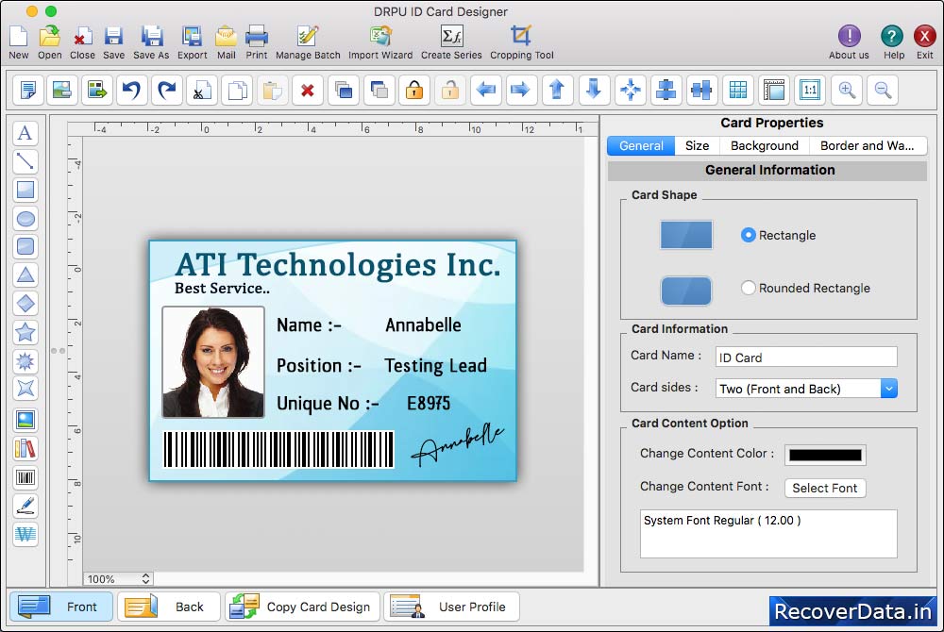Click the Zoom in magnifier icon
The width and height of the screenshot is (944, 632).
tap(847, 91)
